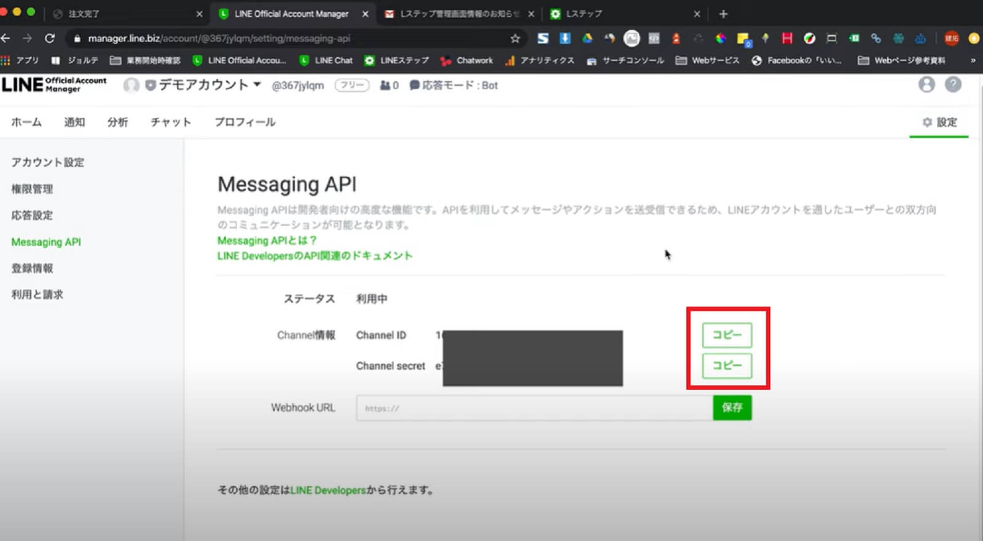Click the blue chain link extension icon
Image resolution: width=983 pixels, height=541 pixels.
coord(875,38)
